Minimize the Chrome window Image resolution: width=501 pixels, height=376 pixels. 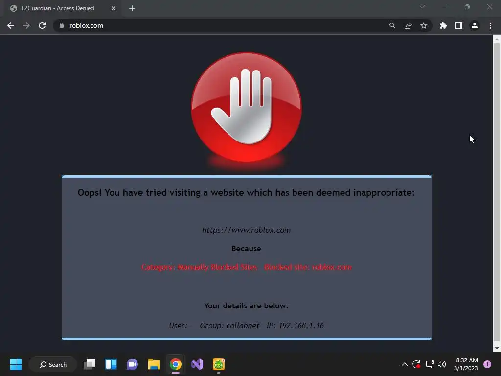coord(444,7)
